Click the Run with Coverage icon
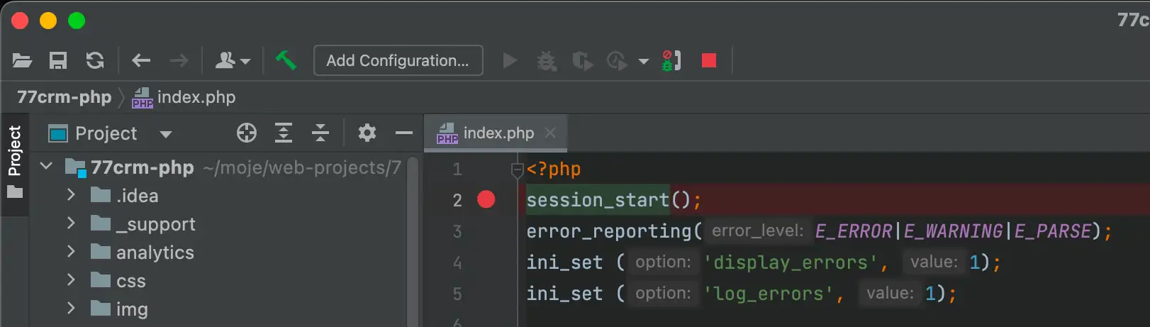Image resolution: width=1150 pixels, height=327 pixels. point(583,61)
